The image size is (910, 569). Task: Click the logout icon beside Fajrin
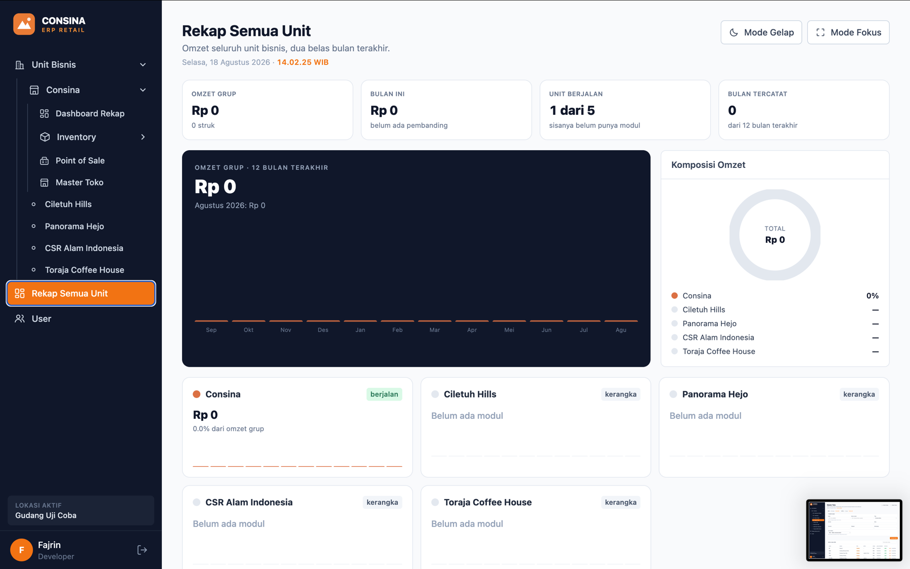pyautogui.click(x=142, y=550)
